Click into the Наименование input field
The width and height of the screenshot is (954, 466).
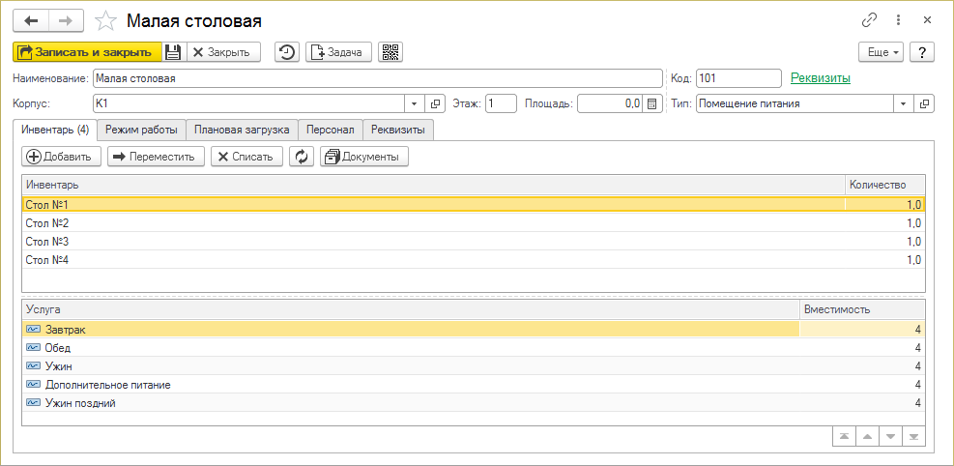pyautogui.click(x=377, y=78)
